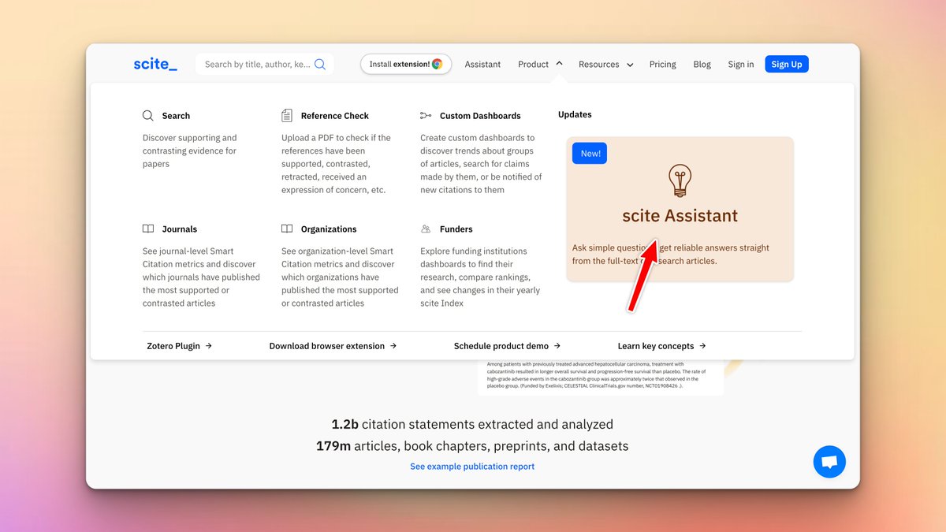This screenshot has height=532, width=946.
Task: Expand the Resources dropdown chevron
Action: [x=630, y=65]
